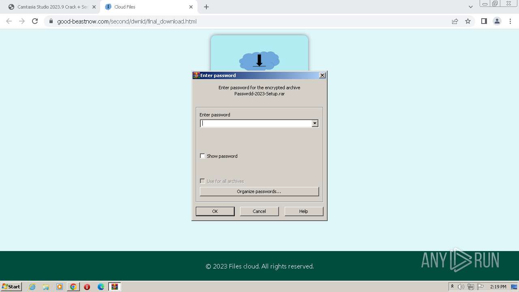Close the Camtasia Studio tab
519x292 pixels.
pos(94,7)
